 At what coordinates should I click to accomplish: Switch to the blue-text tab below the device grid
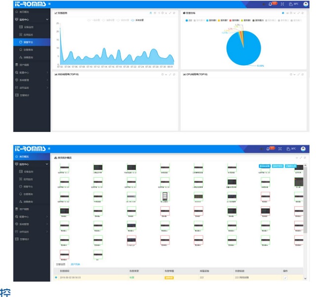pyautogui.click(x=76, y=264)
